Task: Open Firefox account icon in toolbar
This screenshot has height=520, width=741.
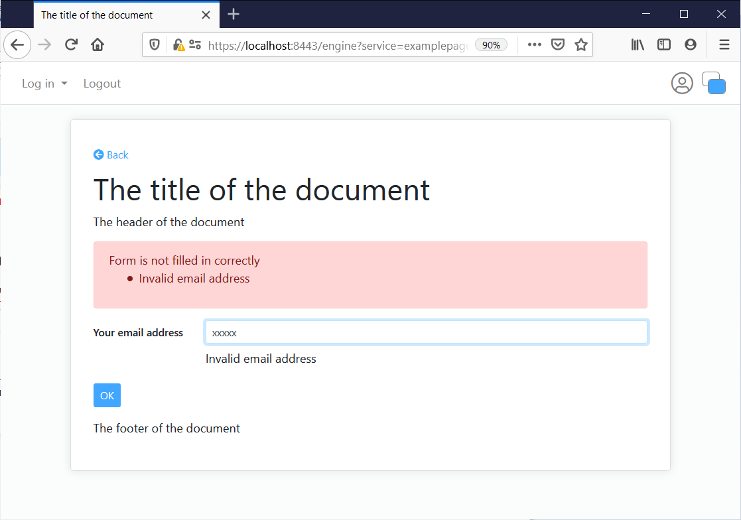Action: (691, 45)
